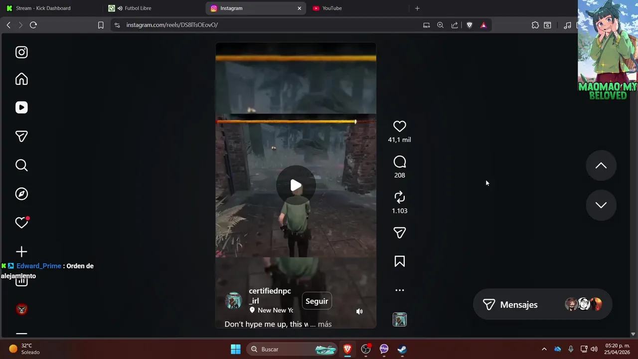
Task: View notifications via the sidebar heart icon
Action: click(x=21, y=223)
